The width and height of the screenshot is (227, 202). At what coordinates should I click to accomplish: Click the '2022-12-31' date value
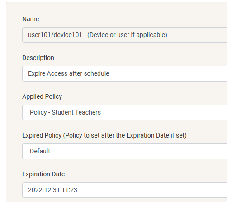coord(44,190)
